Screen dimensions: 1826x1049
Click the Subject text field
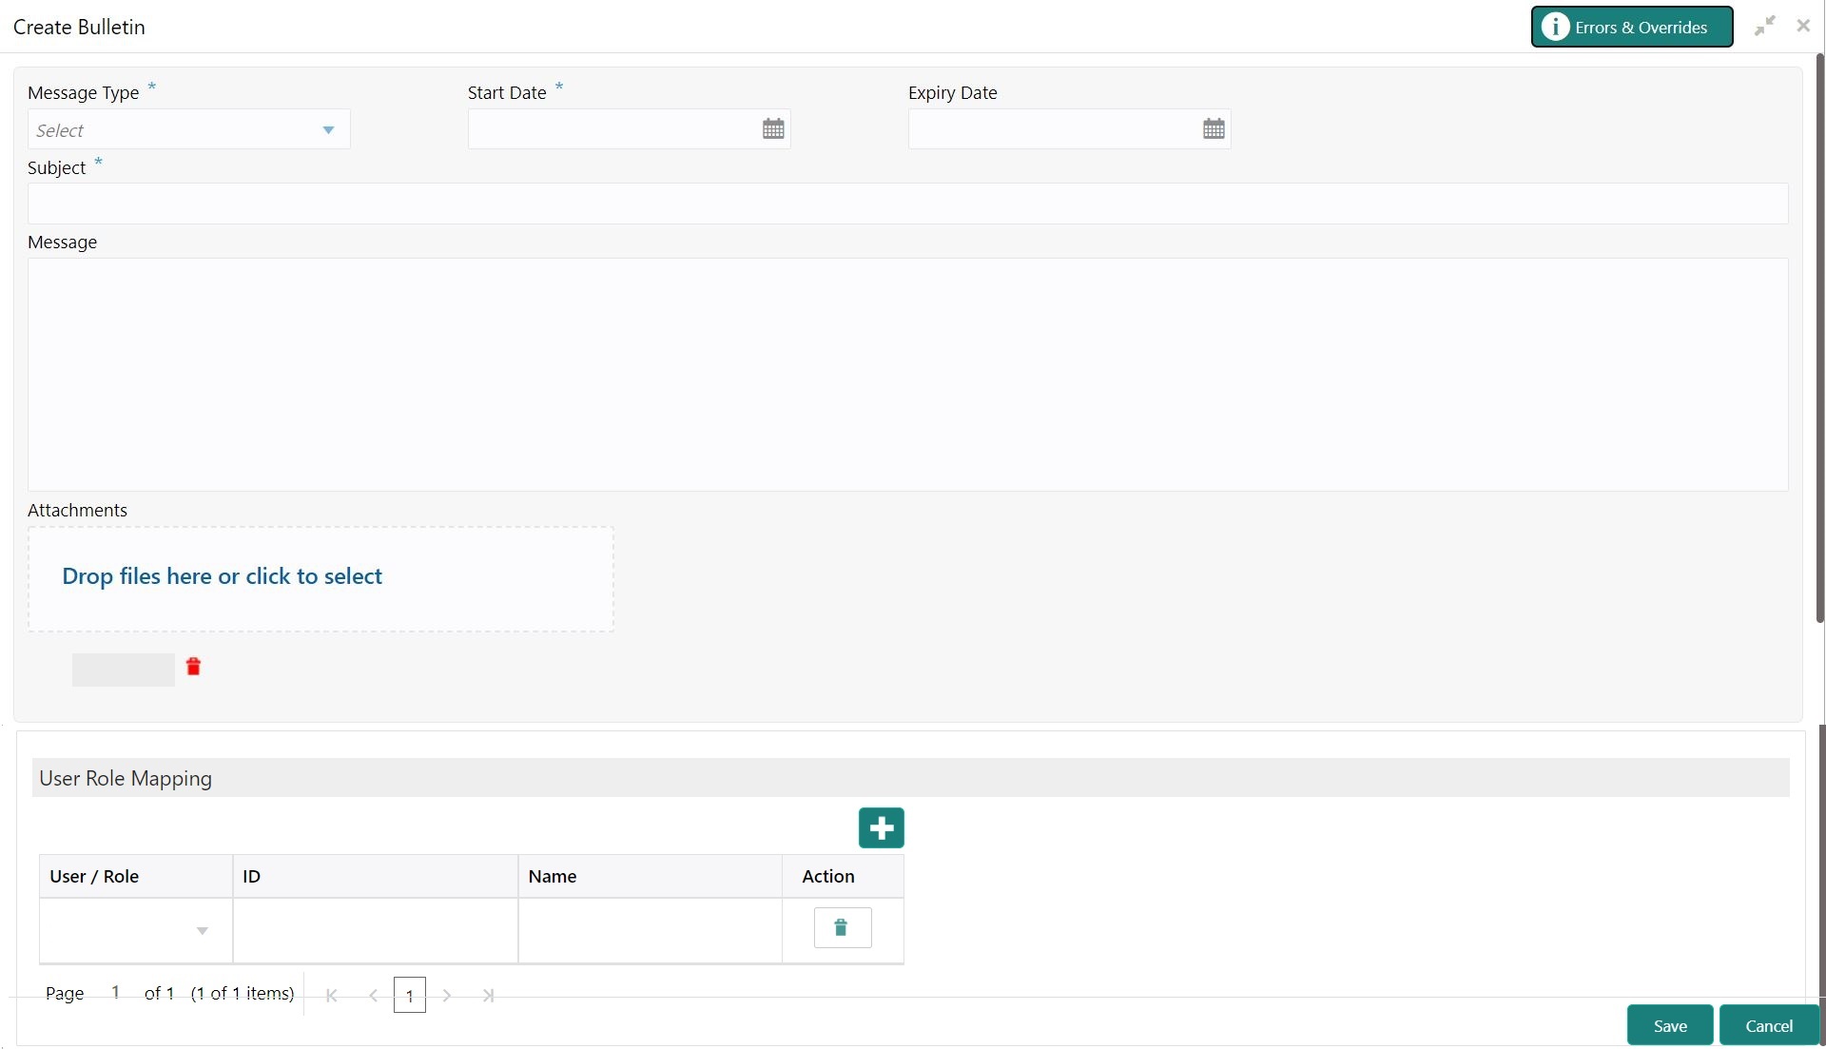907,204
